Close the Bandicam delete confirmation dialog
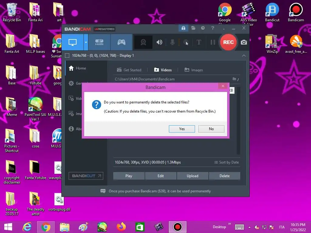The image size is (311, 233). (223, 86)
